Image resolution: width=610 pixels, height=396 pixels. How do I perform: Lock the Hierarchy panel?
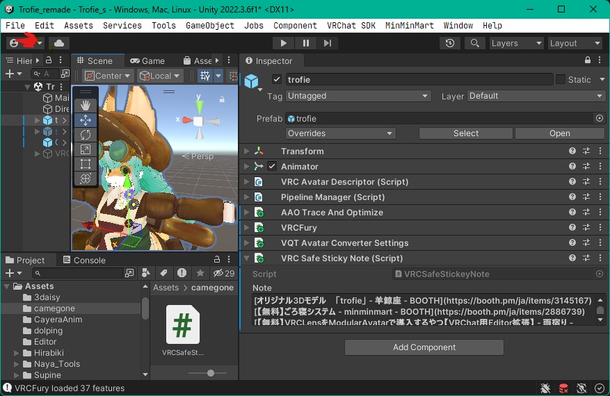point(49,60)
